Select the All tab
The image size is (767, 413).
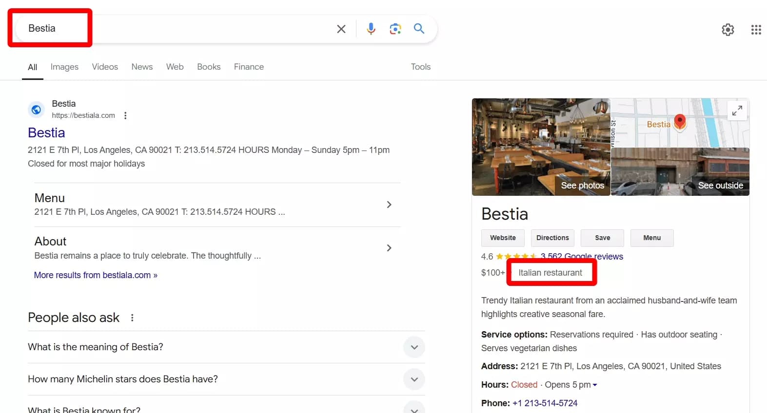coord(33,67)
